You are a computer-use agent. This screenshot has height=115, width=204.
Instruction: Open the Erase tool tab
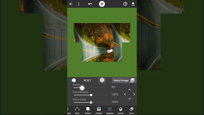point(131,111)
